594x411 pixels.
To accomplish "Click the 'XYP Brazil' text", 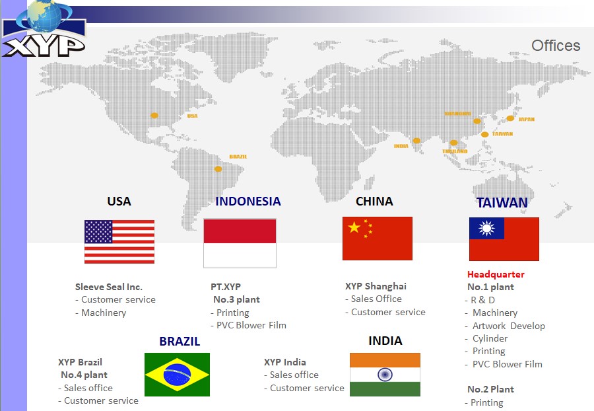I will [x=80, y=362].
